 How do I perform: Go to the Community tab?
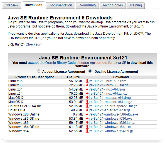point(87,5)
